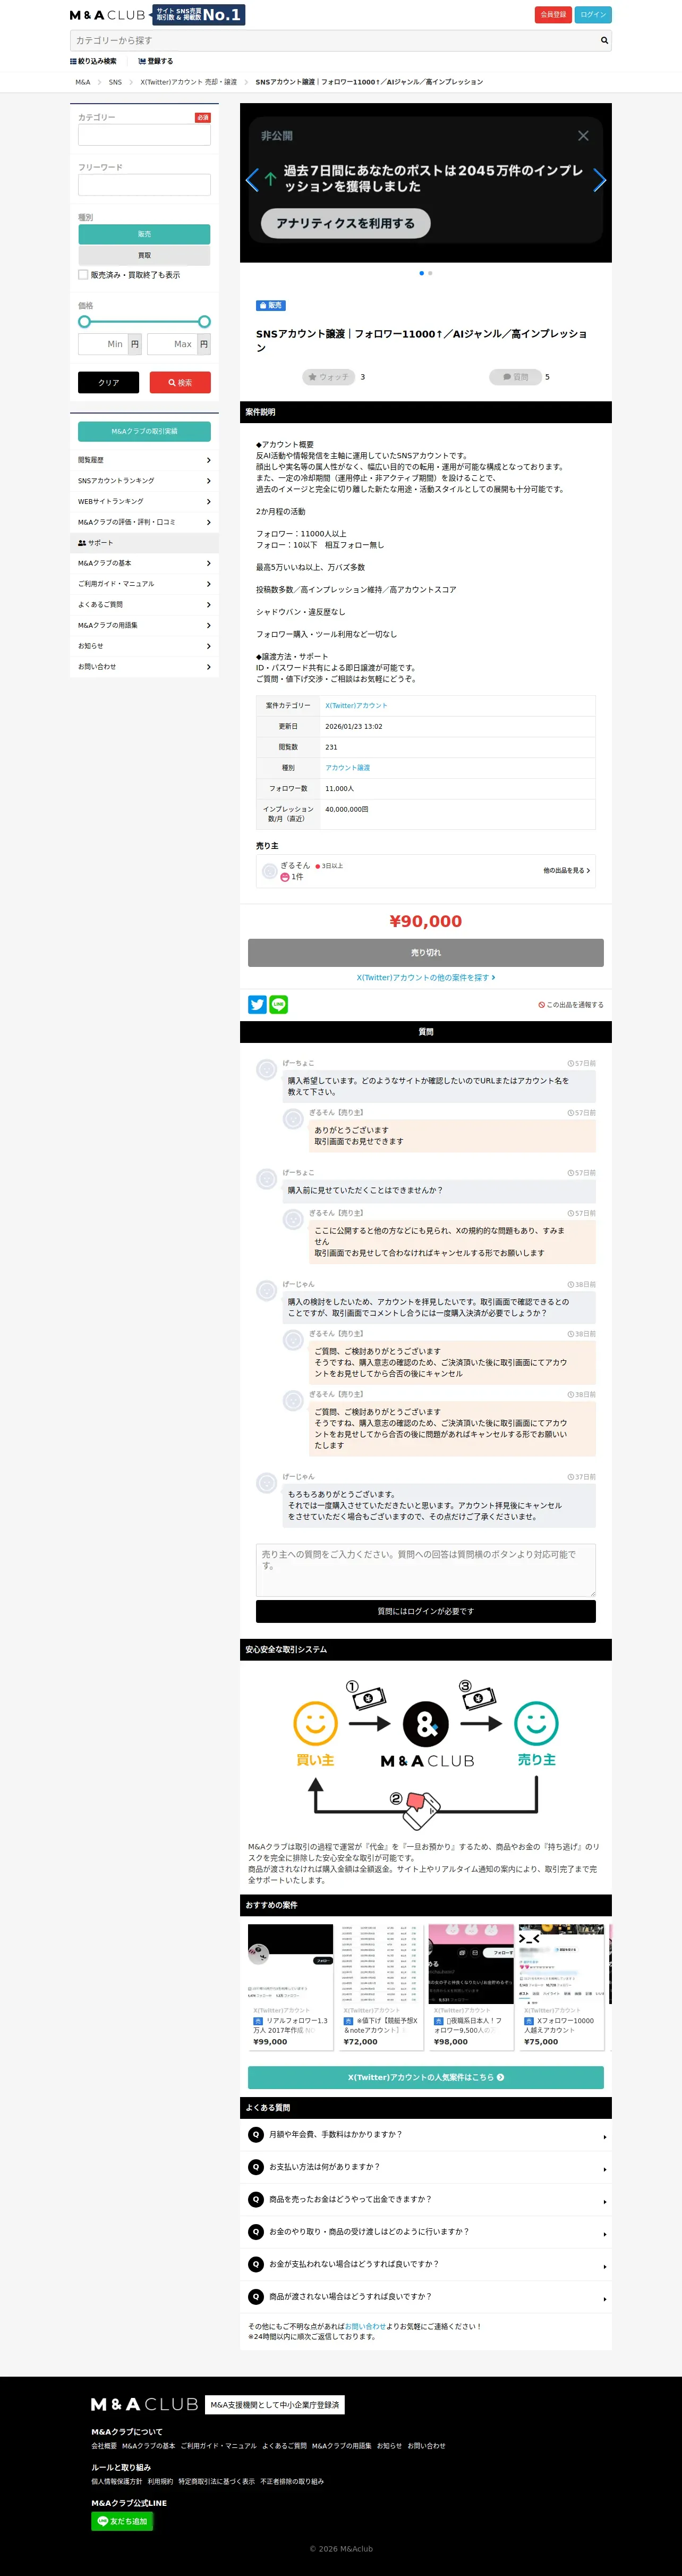
Task: Click the grey 売り切れ button
Action: pos(425,952)
